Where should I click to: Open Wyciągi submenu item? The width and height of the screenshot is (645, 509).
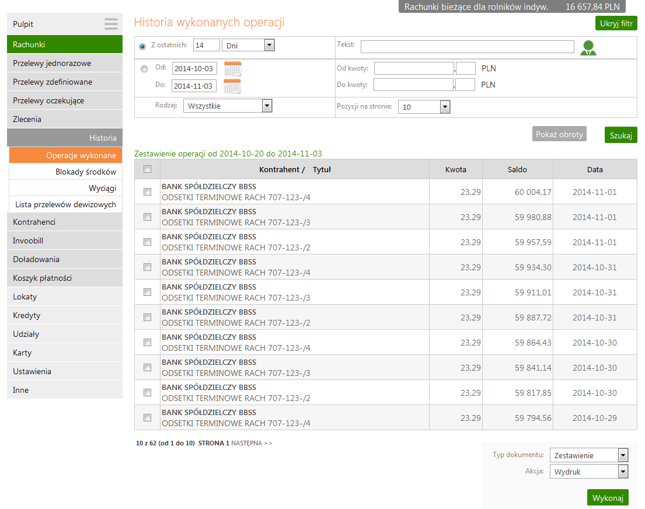(x=65, y=188)
